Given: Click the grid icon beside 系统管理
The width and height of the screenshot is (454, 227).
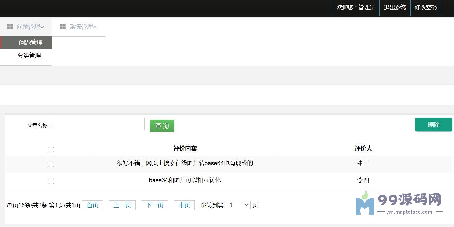Looking at the screenshot, I should coord(63,27).
